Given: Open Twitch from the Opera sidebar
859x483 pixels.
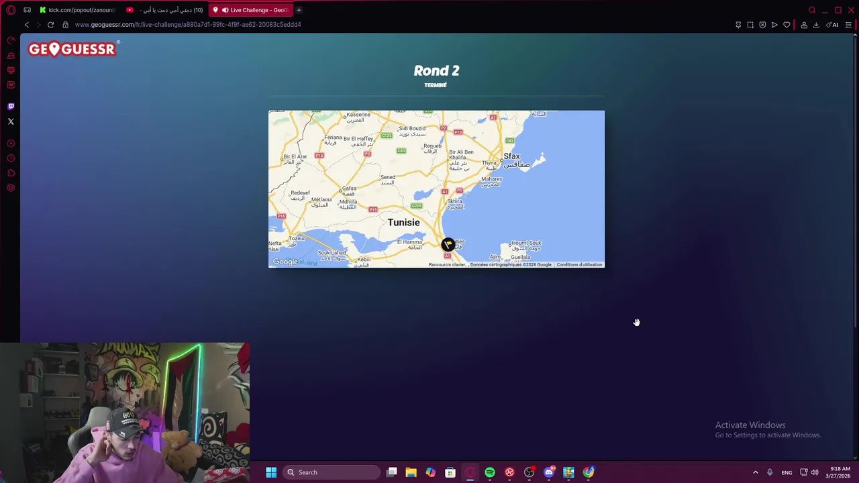Looking at the screenshot, I should pyautogui.click(x=11, y=106).
